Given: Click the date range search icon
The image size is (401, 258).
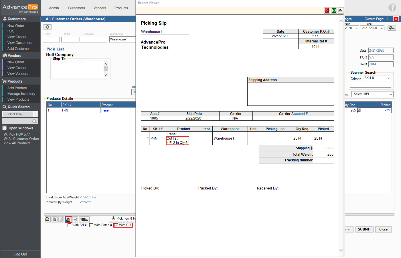Looking at the screenshot, I should tap(392, 28).
